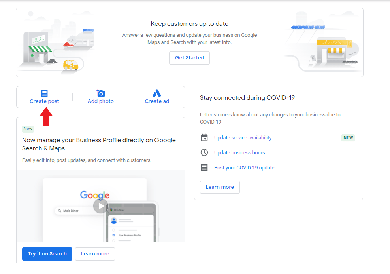Click the Create post icon
The image size is (390, 274).
(44, 93)
